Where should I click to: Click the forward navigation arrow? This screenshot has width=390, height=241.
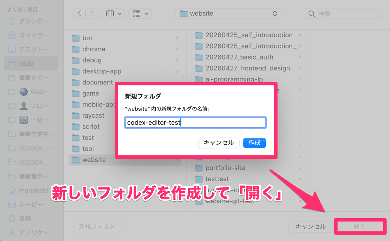pos(92,14)
